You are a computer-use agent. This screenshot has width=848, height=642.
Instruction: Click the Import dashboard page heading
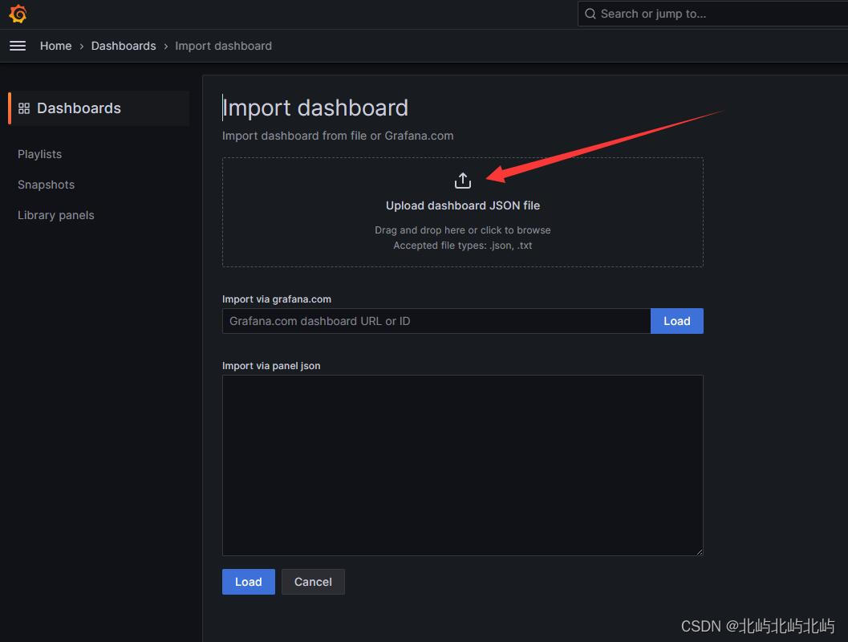pos(315,108)
